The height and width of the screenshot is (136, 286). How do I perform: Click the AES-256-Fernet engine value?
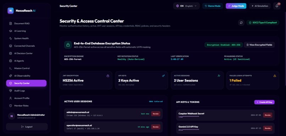pyautogui.click(x=73, y=59)
